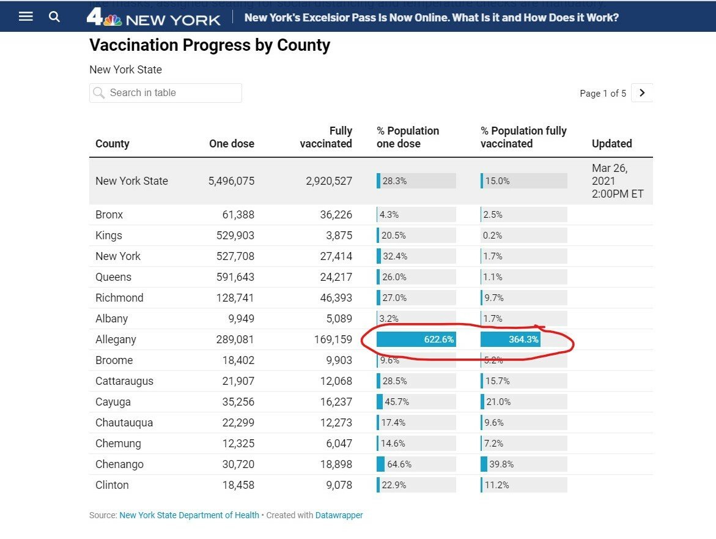Sort by the Updated column header
716x539 pixels.
[x=611, y=144]
